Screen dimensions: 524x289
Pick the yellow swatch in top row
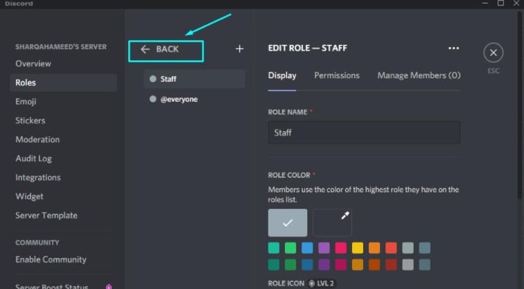(357, 248)
